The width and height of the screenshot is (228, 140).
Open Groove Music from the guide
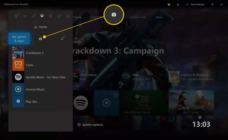(x=41, y=89)
